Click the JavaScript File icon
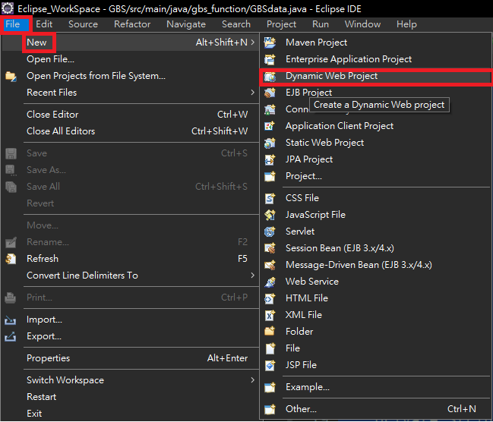Screen dimensions: 493x422 (x=270, y=215)
